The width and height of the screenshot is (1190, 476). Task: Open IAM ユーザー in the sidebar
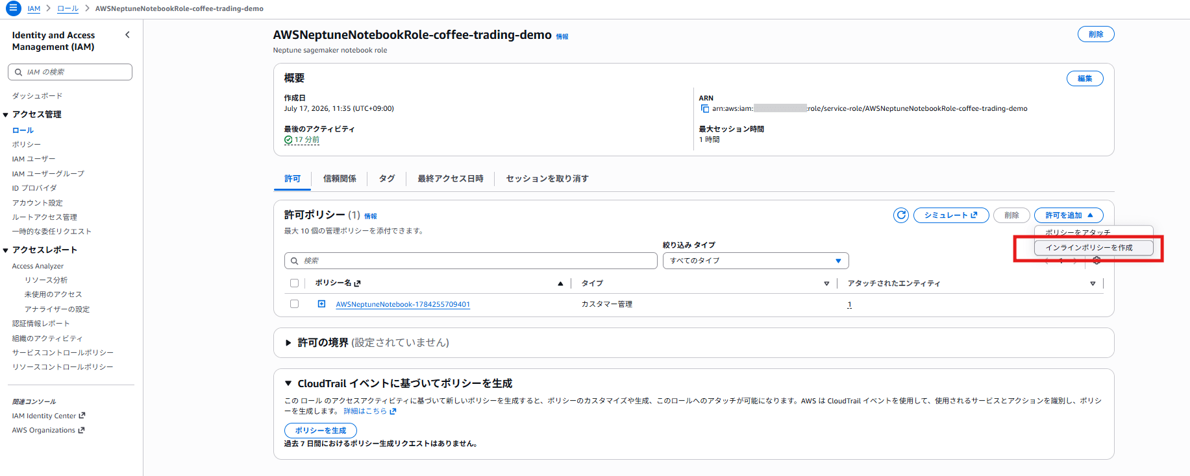pyautogui.click(x=34, y=159)
